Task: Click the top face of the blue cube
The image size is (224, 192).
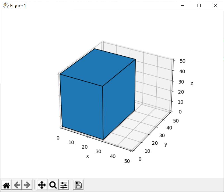Action: tap(97, 67)
